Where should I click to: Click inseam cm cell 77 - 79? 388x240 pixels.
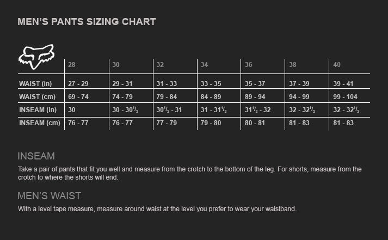click(x=167, y=123)
